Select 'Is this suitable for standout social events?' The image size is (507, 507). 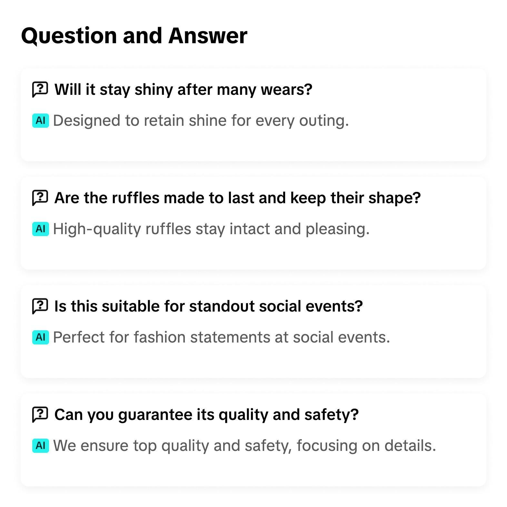[208, 306]
